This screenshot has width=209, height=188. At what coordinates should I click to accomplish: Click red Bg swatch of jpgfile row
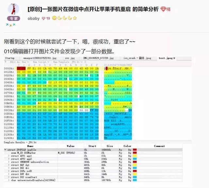[x=135, y=150]
